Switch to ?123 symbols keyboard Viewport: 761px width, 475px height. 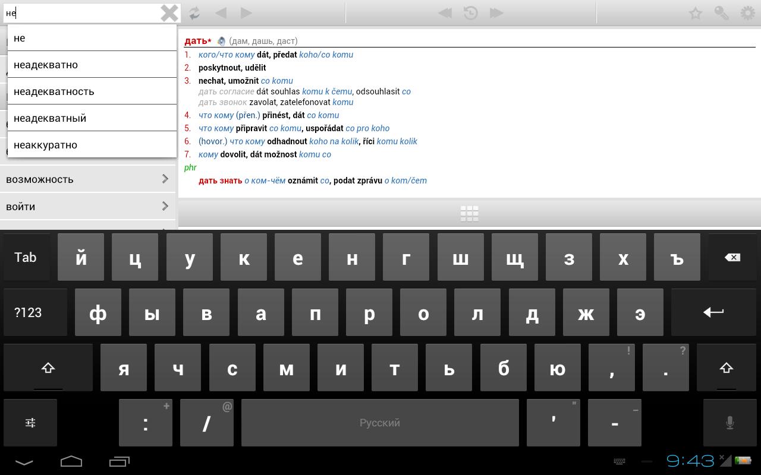click(x=35, y=312)
